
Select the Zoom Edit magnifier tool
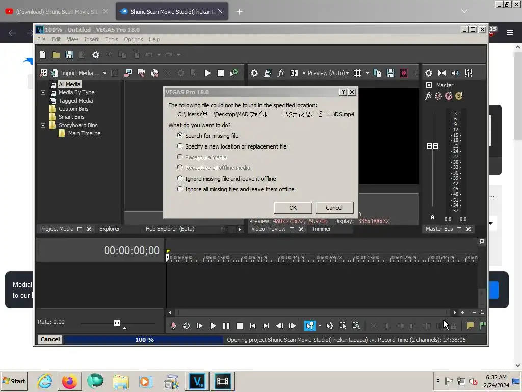[356, 326]
